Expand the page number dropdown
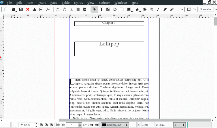The height and width of the screenshot is (128, 217). tap(80, 125)
